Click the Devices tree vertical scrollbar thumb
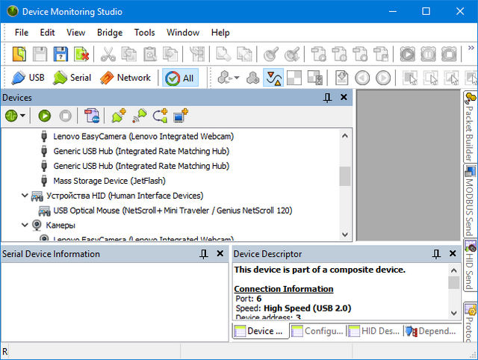The height and width of the screenshot is (360, 478). click(344, 176)
